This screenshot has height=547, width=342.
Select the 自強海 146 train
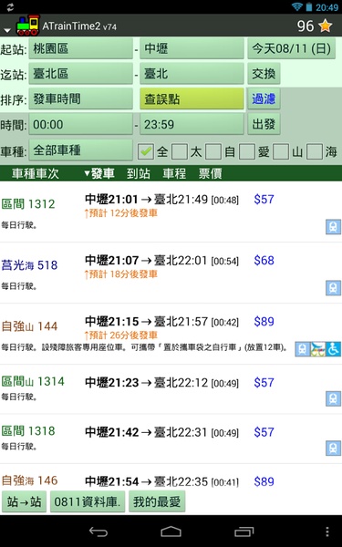pyautogui.click(x=171, y=477)
